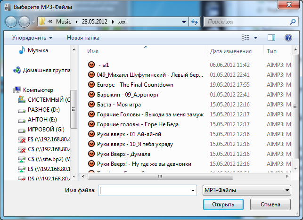Select the C$ (\\site.bp2) network drive
The image size is (303, 220).
49,159
